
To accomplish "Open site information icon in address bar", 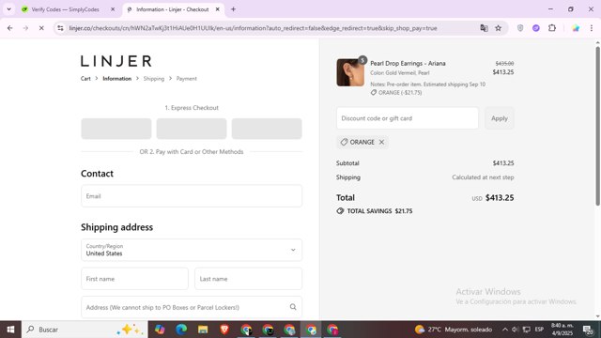I will coord(60,28).
